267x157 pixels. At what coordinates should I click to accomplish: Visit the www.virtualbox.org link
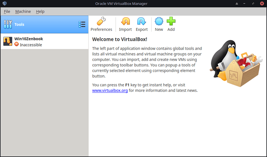tap(110, 91)
